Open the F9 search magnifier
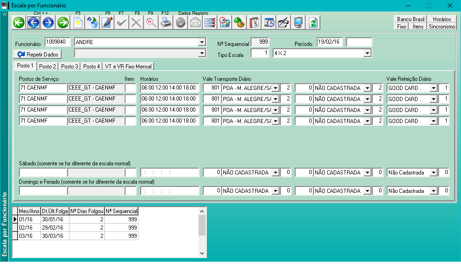Image resolution: width=461 pixels, height=264 pixels. 151,22
